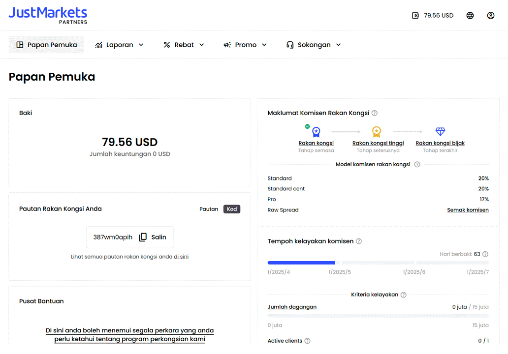Click the blue commission period progress bar
This screenshot has height=354, width=508.
[301, 263]
